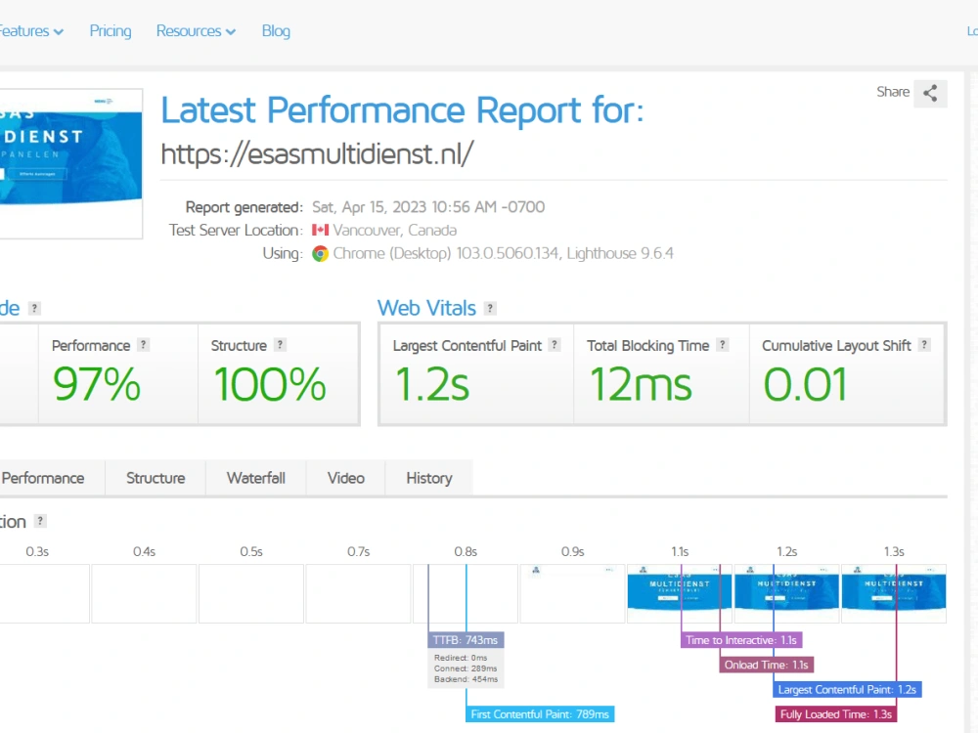The image size is (978, 733).
Task: Click the Connect: 289ms detail
Action: tap(466, 668)
